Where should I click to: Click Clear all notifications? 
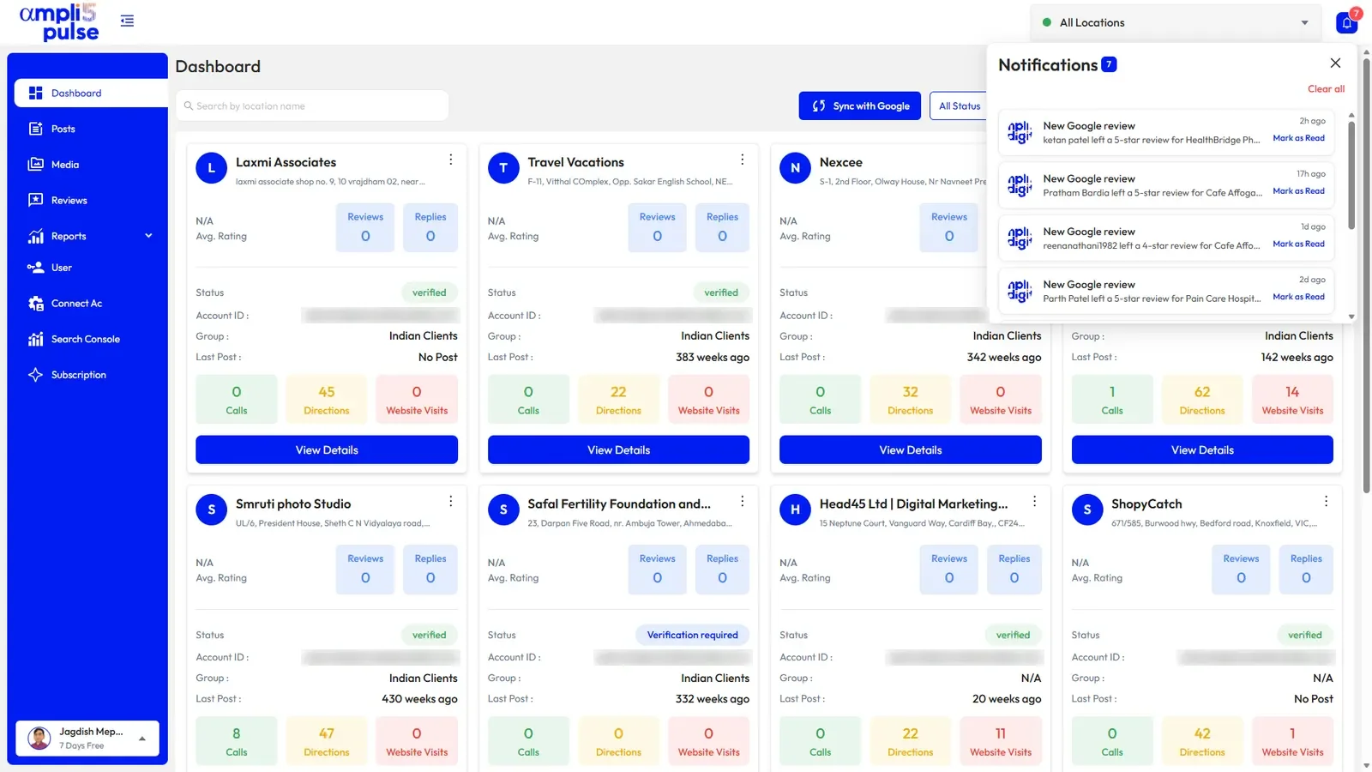pos(1326,88)
